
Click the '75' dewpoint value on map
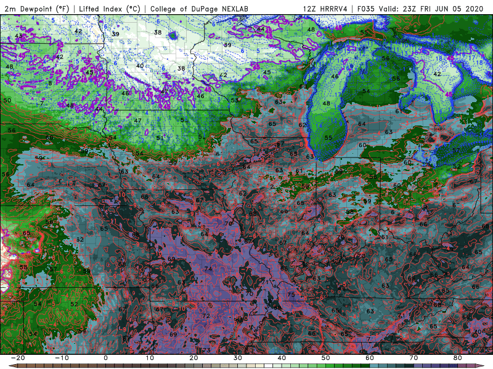[291, 295]
